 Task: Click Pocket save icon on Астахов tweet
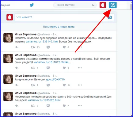click(48, 68)
